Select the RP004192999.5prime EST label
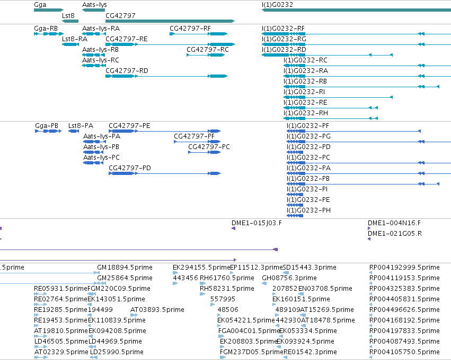The image size is (451, 360). coord(404,267)
